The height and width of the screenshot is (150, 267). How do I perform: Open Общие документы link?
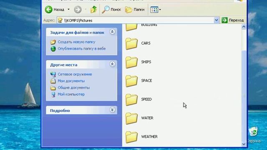click(x=73, y=87)
